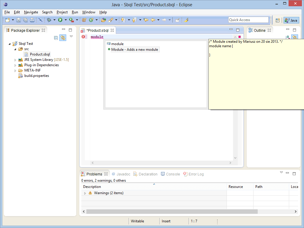Navigate Forward with the grayed right arrow
Screen dimensions: 304x228
(x=164, y=20)
